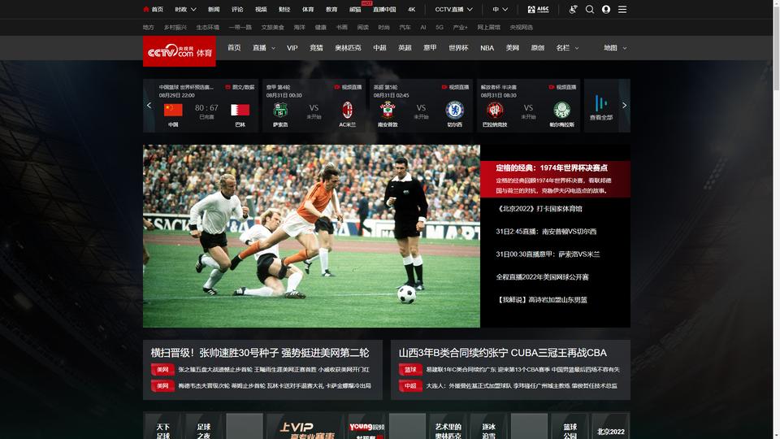Image resolution: width=780 pixels, height=439 pixels.
Task: Click the Athletico Paranaense crest
Action: click(x=495, y=110)
